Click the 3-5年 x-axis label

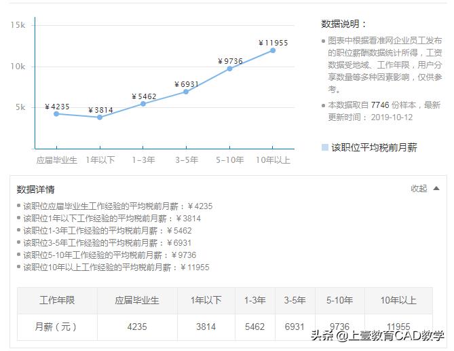(187, 160)
